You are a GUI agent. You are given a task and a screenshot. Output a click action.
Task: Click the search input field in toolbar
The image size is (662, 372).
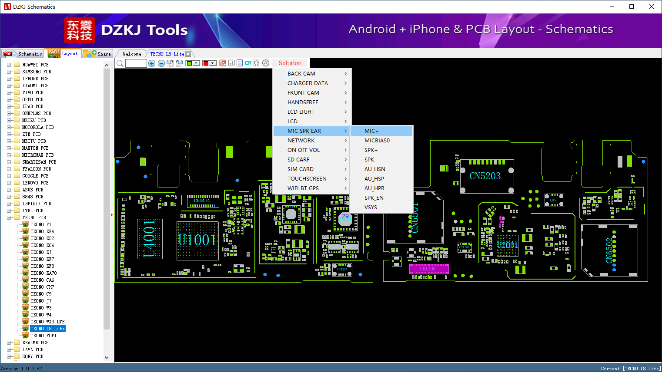(x=136, y=63)
